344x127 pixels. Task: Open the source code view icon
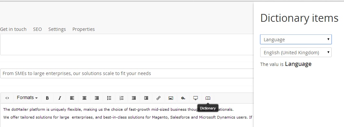coord(7,98)
